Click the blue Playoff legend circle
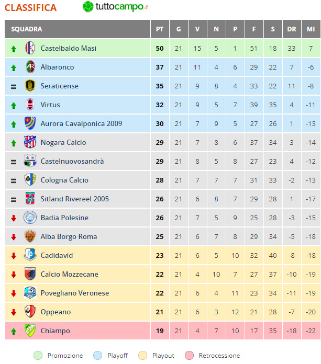This screenshot has width=321, height=364. pos(97,356)
